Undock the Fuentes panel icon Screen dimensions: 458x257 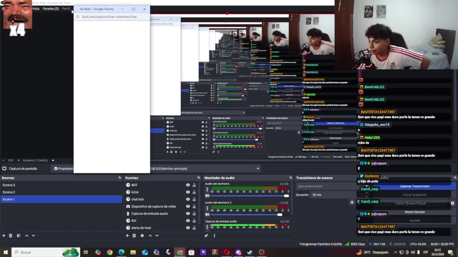pos(199,178)
